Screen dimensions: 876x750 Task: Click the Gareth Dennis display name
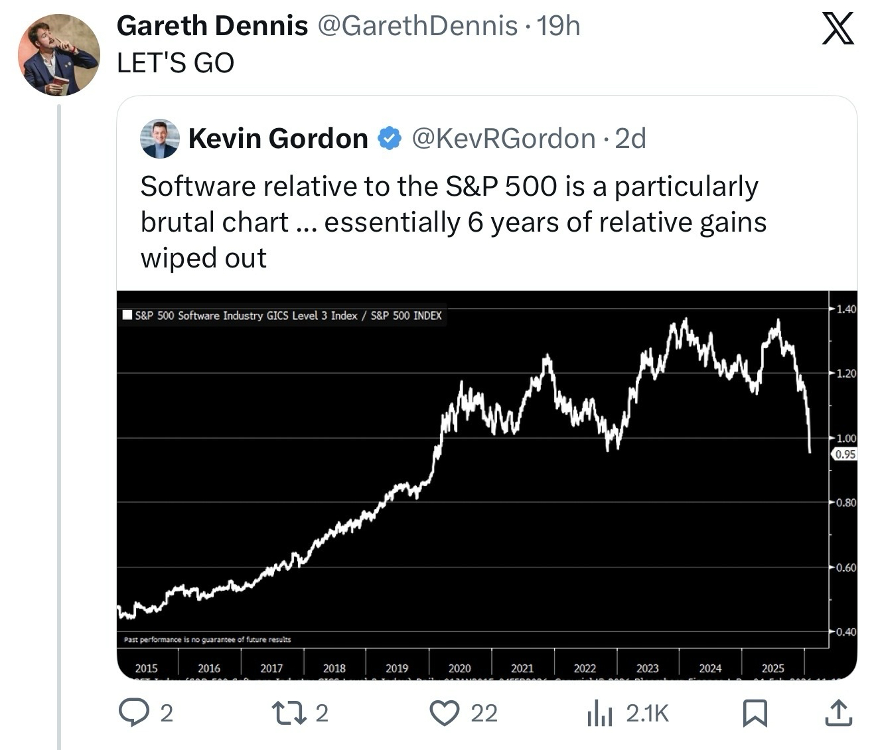tap(212, 27)
